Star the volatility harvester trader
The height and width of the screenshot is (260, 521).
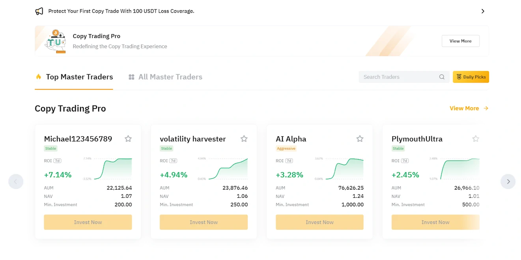pos(244,139)
